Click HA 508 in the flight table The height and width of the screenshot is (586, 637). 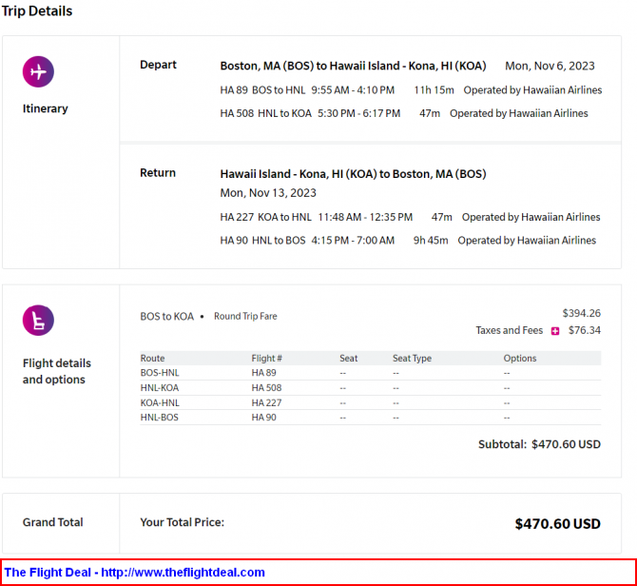266,388
